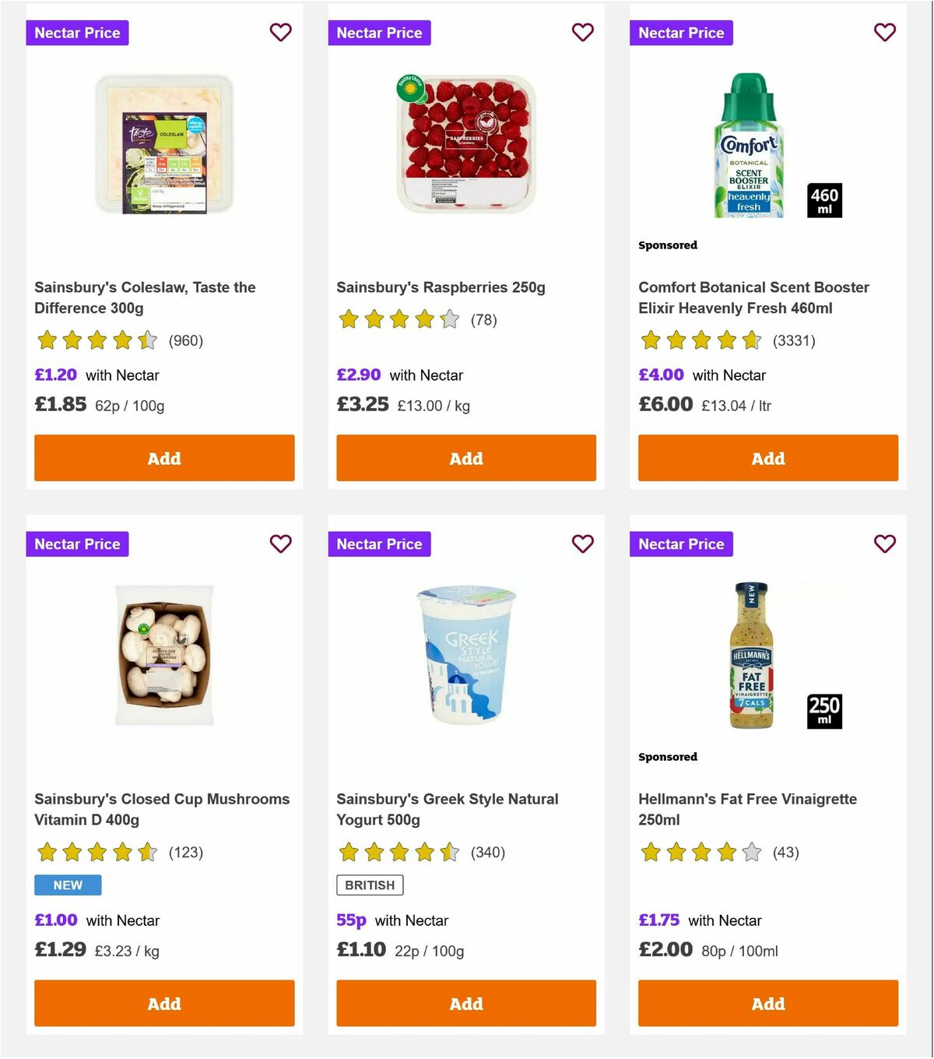
Task: Open the Hellmann's Fat Free Vinaigrette product page
Action: pyautogui.click(x=747, y=809)
